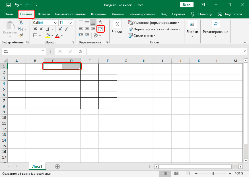Viewport: 249px width, 177px height.
Task: Click the Merge and Center cells icon
Action: tap(100, 29)
